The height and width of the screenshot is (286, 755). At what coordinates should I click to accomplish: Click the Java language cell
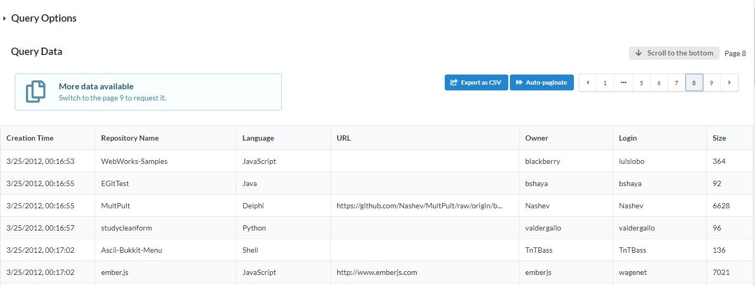[x=283, y=183]
